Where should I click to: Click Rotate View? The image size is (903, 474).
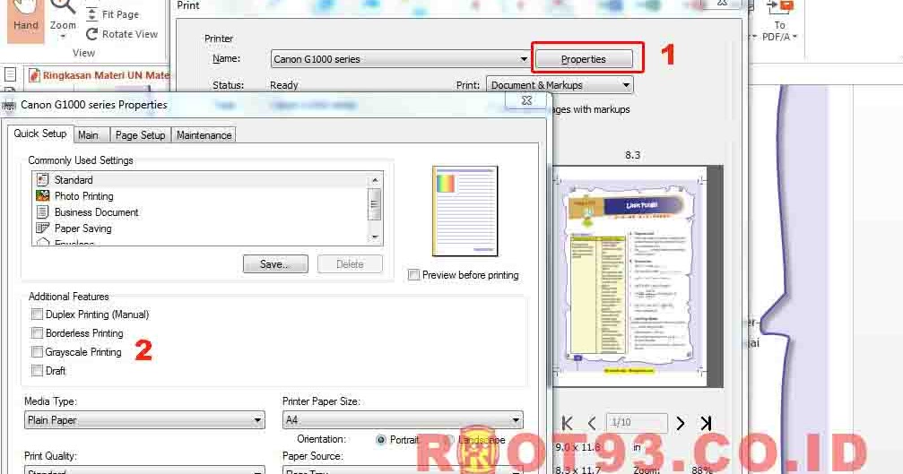(122, 34)
